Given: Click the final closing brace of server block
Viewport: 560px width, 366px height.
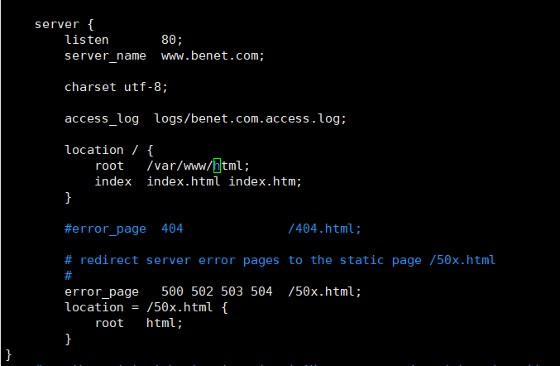Looking at the screenshot, I should (9, 355).
